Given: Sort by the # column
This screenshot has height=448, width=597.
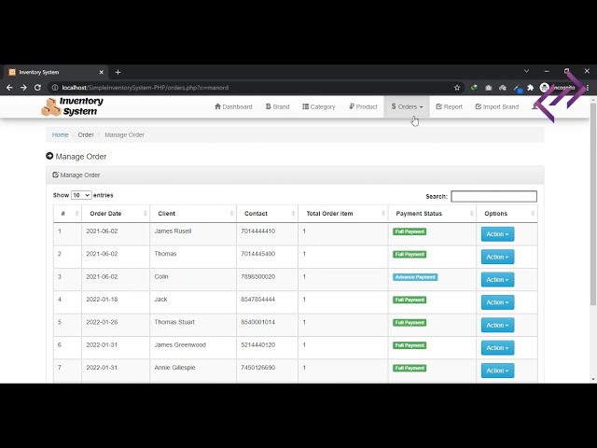Looking at the screenshot, I should pos(67,214).
